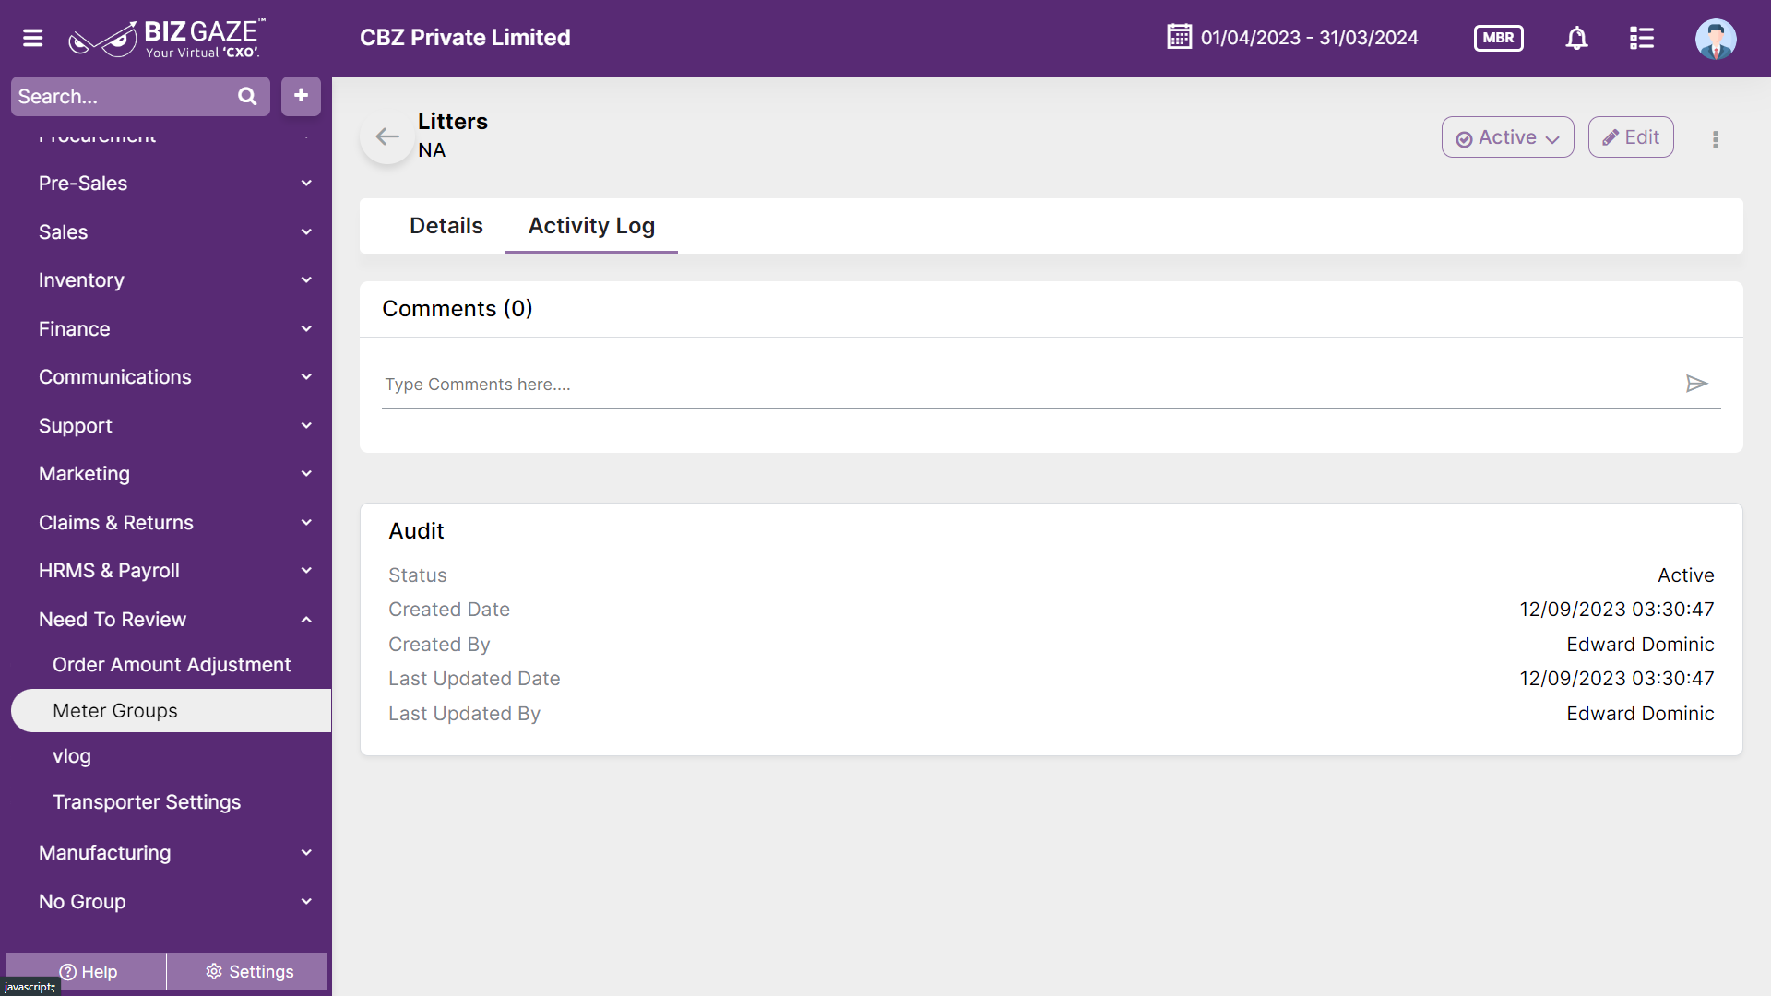Click the Comments (0) heading

click(x=458, y=309)
